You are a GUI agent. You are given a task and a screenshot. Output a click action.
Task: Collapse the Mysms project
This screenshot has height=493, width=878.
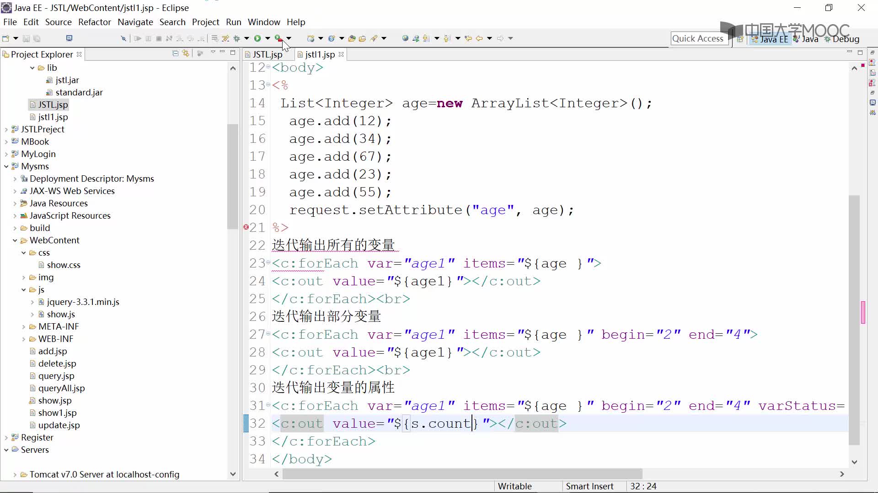6,167
